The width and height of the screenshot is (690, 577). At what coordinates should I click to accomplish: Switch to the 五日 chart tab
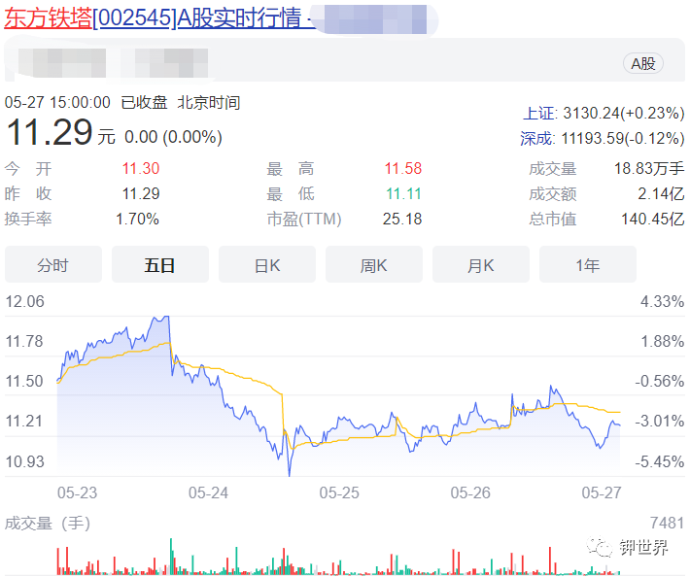[160, 265]
